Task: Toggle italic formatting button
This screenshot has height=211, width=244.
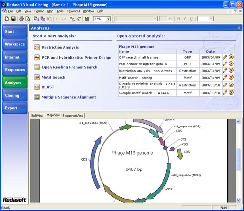Action: (x=185, y=19)
